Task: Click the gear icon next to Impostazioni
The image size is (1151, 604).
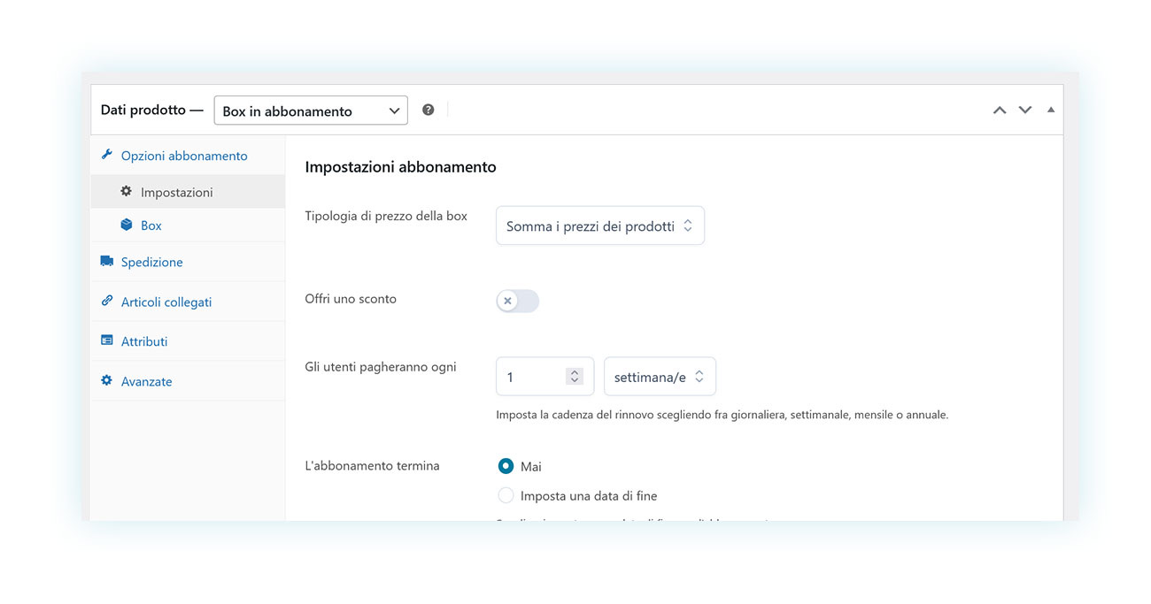Action: click(x=126, y=191)
